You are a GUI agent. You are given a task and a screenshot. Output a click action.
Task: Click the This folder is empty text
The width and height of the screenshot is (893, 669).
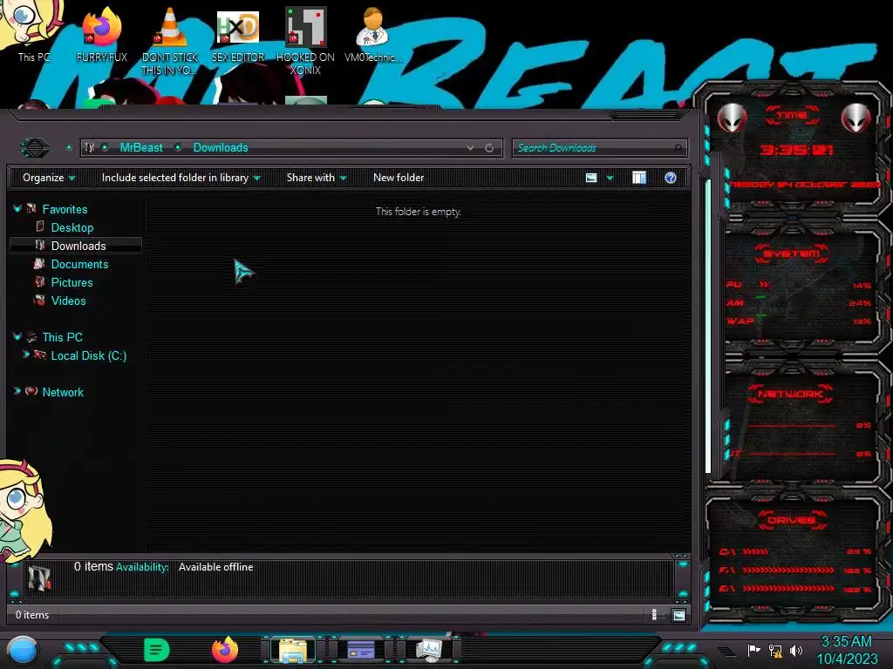[x=418, y=212]
